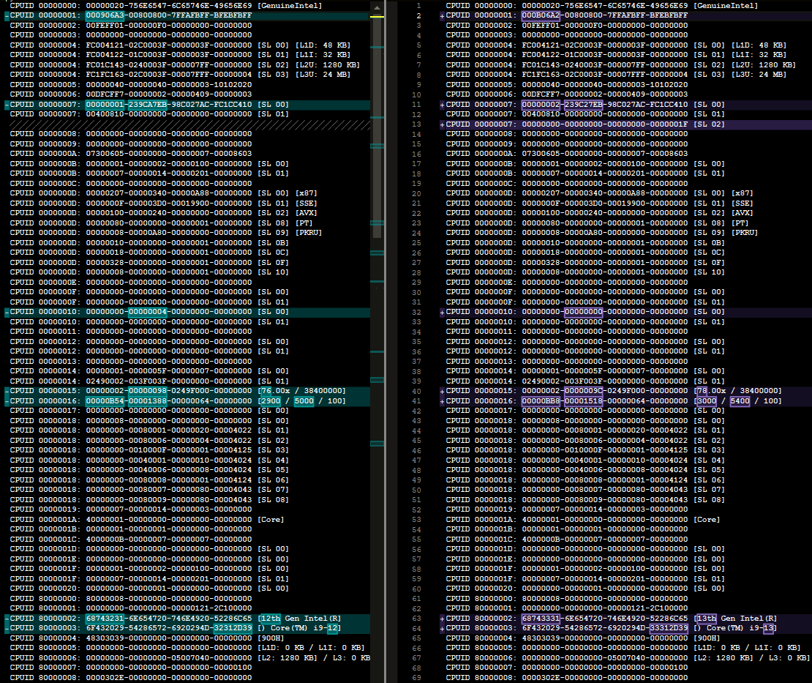The height and width of the screenshot is (683, 812).
Task: Select line number 41 in the right pane
Action: click(418, 400)
